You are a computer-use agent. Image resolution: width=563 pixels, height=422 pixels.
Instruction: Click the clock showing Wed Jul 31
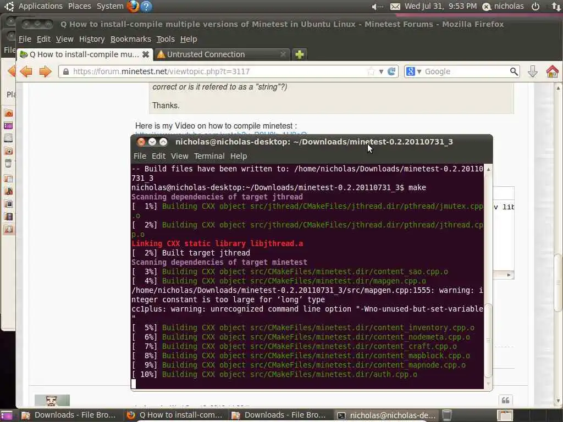(x=440, y=6)
